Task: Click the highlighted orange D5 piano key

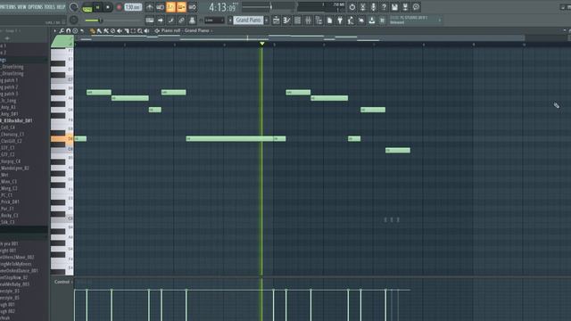Action: [62, 139]
